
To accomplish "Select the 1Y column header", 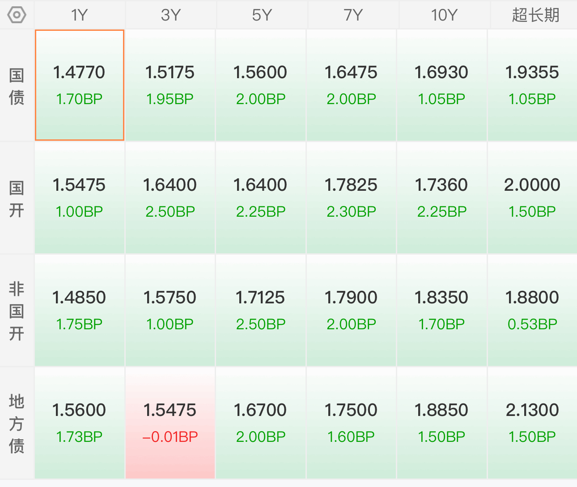I will [80, 15].
